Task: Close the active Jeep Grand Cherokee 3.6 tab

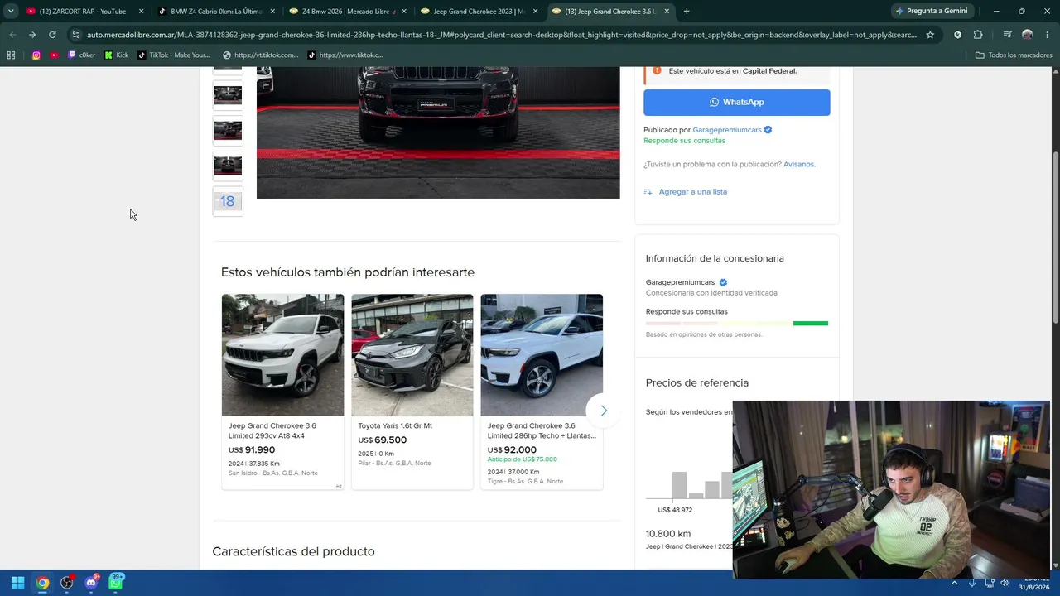Action: tap(667, 12)
